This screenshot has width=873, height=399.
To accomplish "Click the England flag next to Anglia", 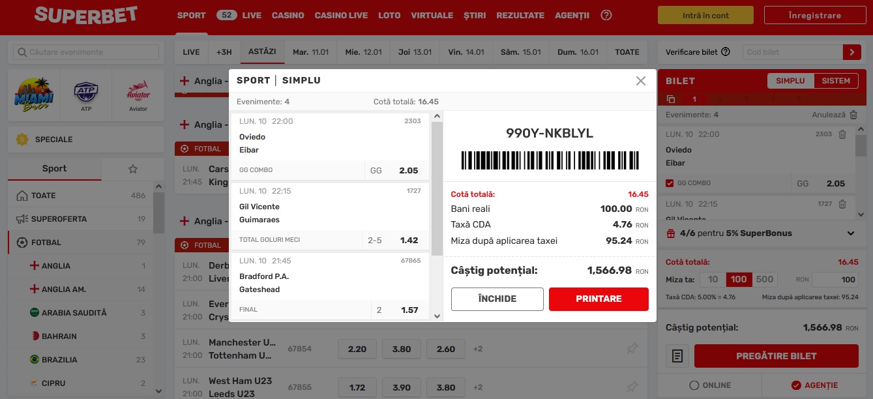I will (35, 266).
